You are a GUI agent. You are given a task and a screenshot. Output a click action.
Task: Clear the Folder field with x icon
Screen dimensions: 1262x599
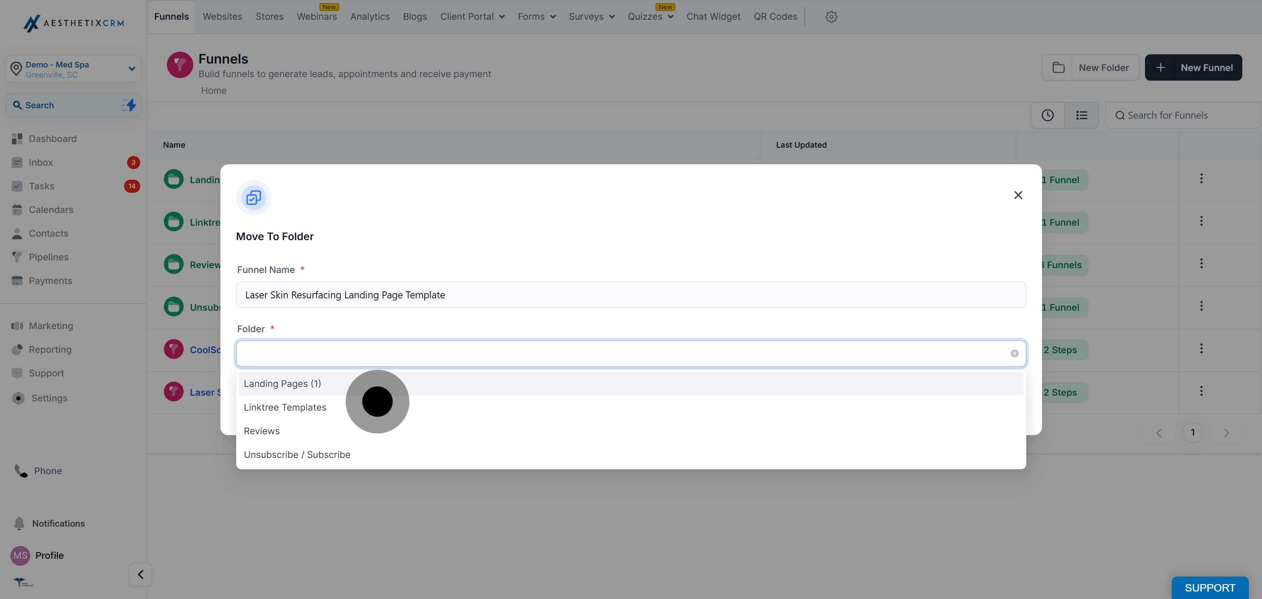(x=1014, y=353)
